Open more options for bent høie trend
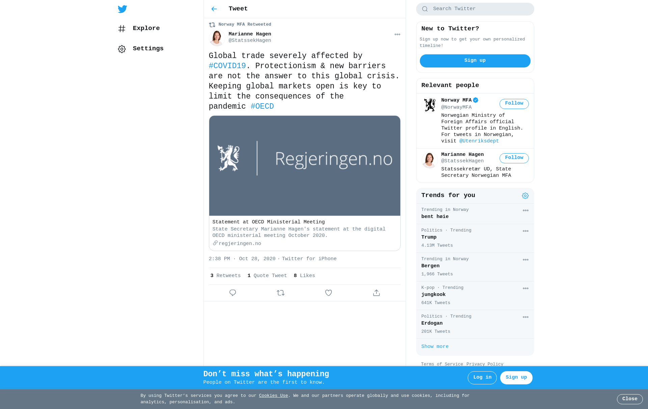Image resolution: width=648 pixels, height=409 pixels. pos(525,211)
